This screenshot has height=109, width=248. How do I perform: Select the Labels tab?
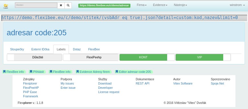coord(61,49)
